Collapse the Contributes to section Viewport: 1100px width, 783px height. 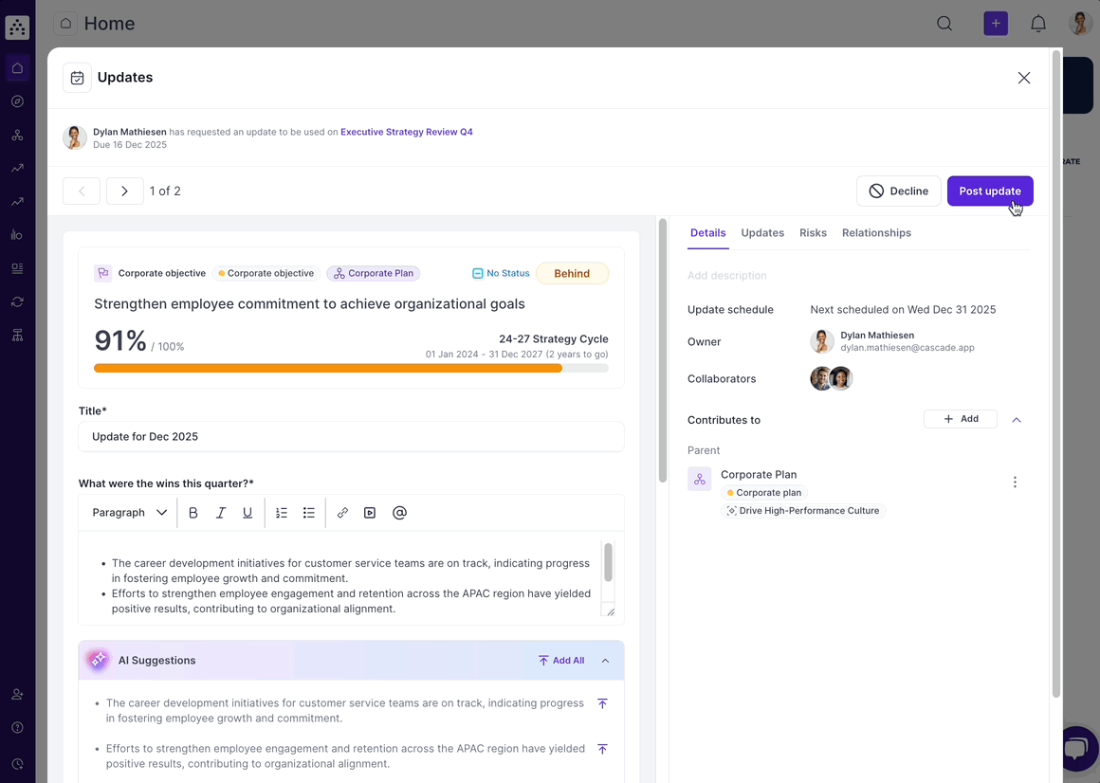[1017, 420]
